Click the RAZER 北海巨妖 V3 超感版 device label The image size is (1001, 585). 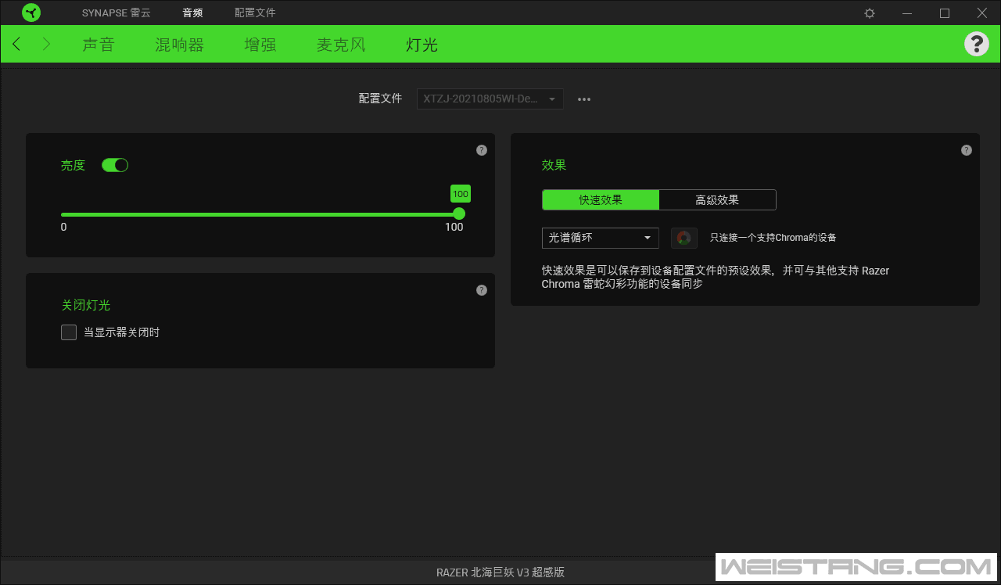(x=500, y=572)
